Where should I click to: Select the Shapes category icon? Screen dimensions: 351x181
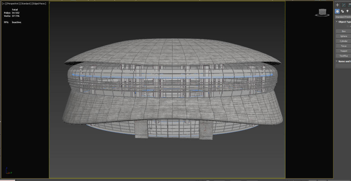coord(342,11)
